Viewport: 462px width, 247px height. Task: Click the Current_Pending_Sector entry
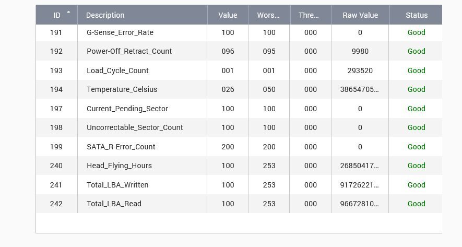tap(127, 109)
